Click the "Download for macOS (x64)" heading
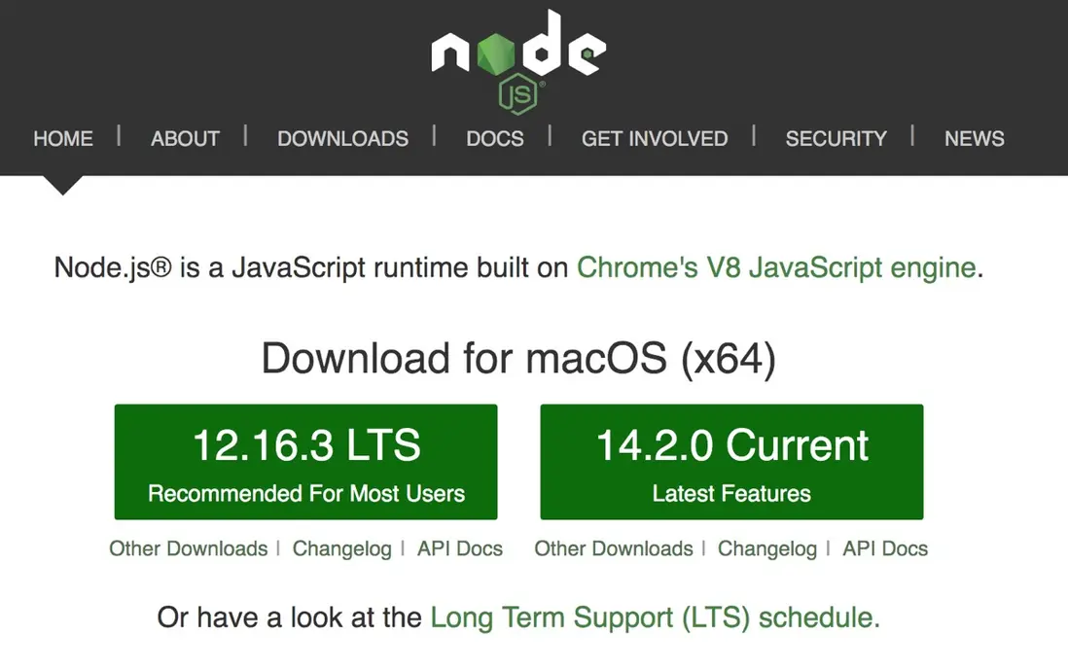The image size is (1068, 670). 518,359
